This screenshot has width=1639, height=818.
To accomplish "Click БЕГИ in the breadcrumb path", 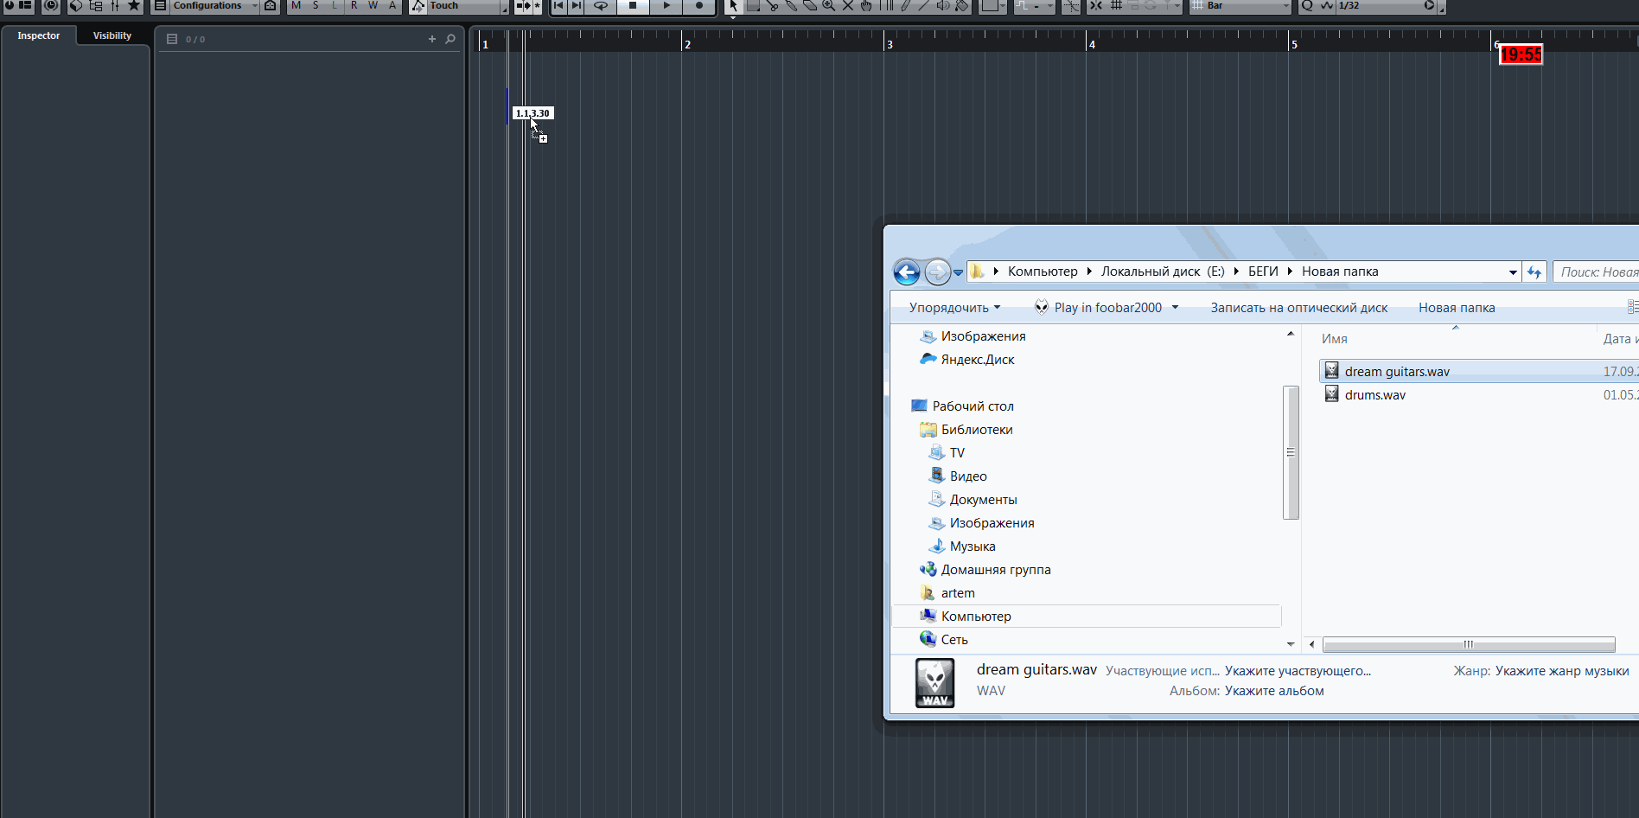I will pyautogui.click(x=1263, y=272).
